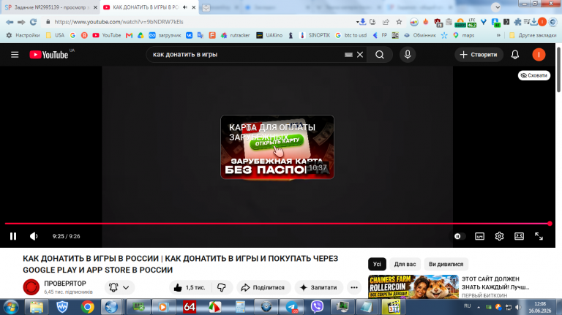Open the account avatar menu

coord(539,55)
